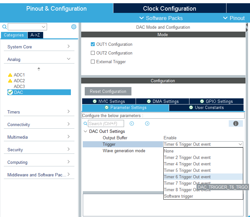Choose Software trigger from list
Image resolution: width=250 pixels, height=217 pixels.
(x=178, y=196)
